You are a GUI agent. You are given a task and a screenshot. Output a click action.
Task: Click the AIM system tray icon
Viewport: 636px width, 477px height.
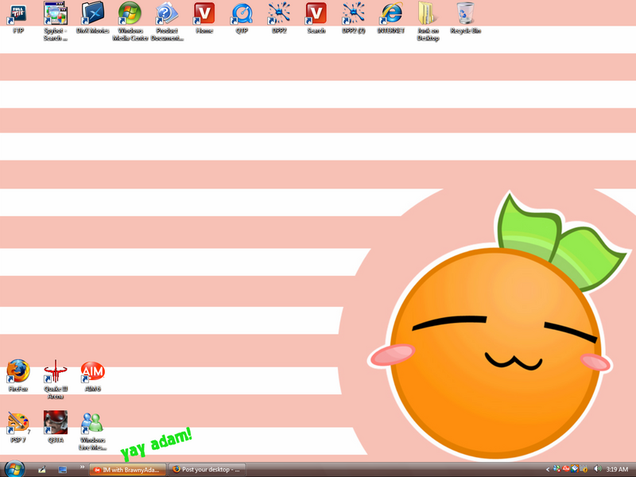566,469
